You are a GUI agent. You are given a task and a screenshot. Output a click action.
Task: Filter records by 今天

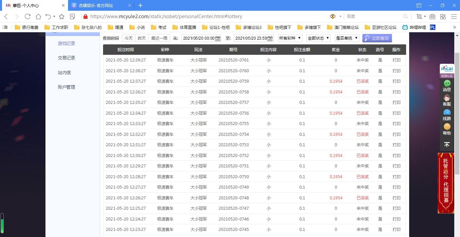[129, 38]
